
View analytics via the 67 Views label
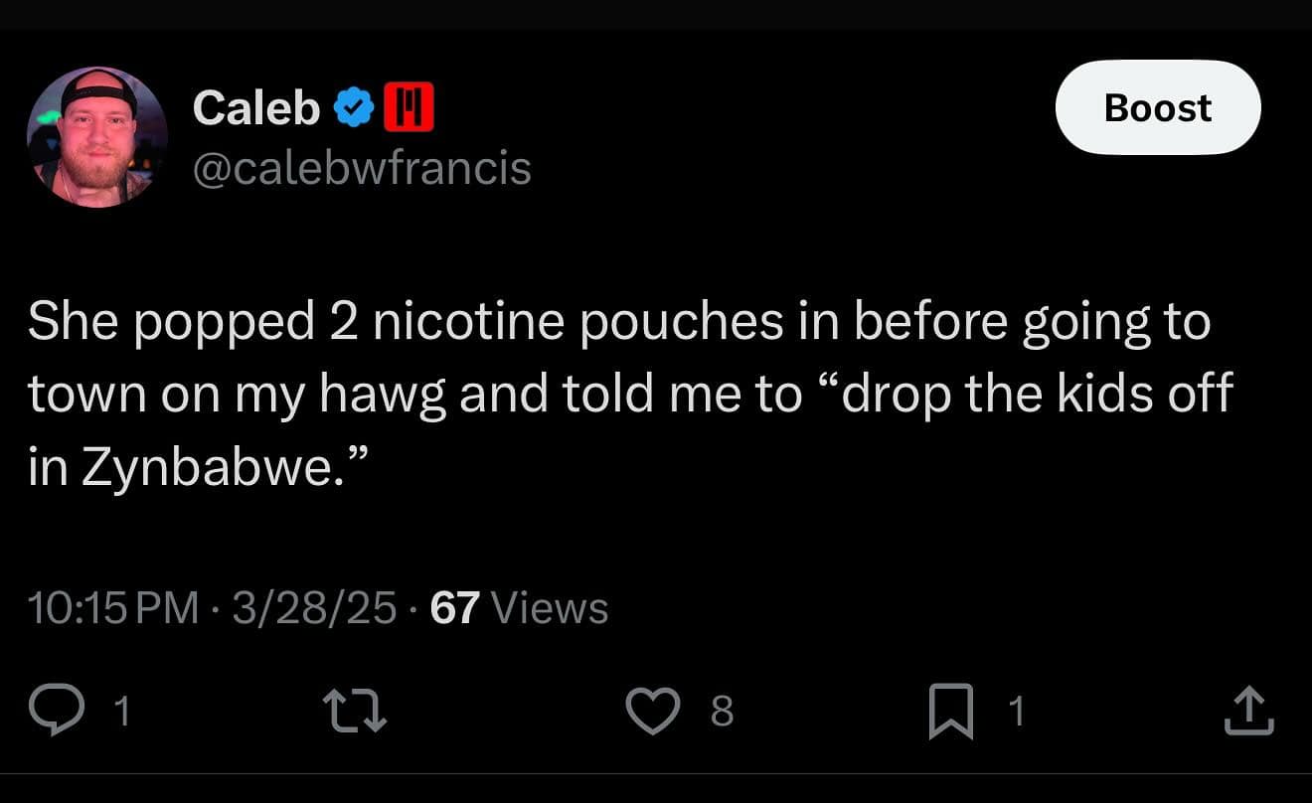click(x=519, y=607)
